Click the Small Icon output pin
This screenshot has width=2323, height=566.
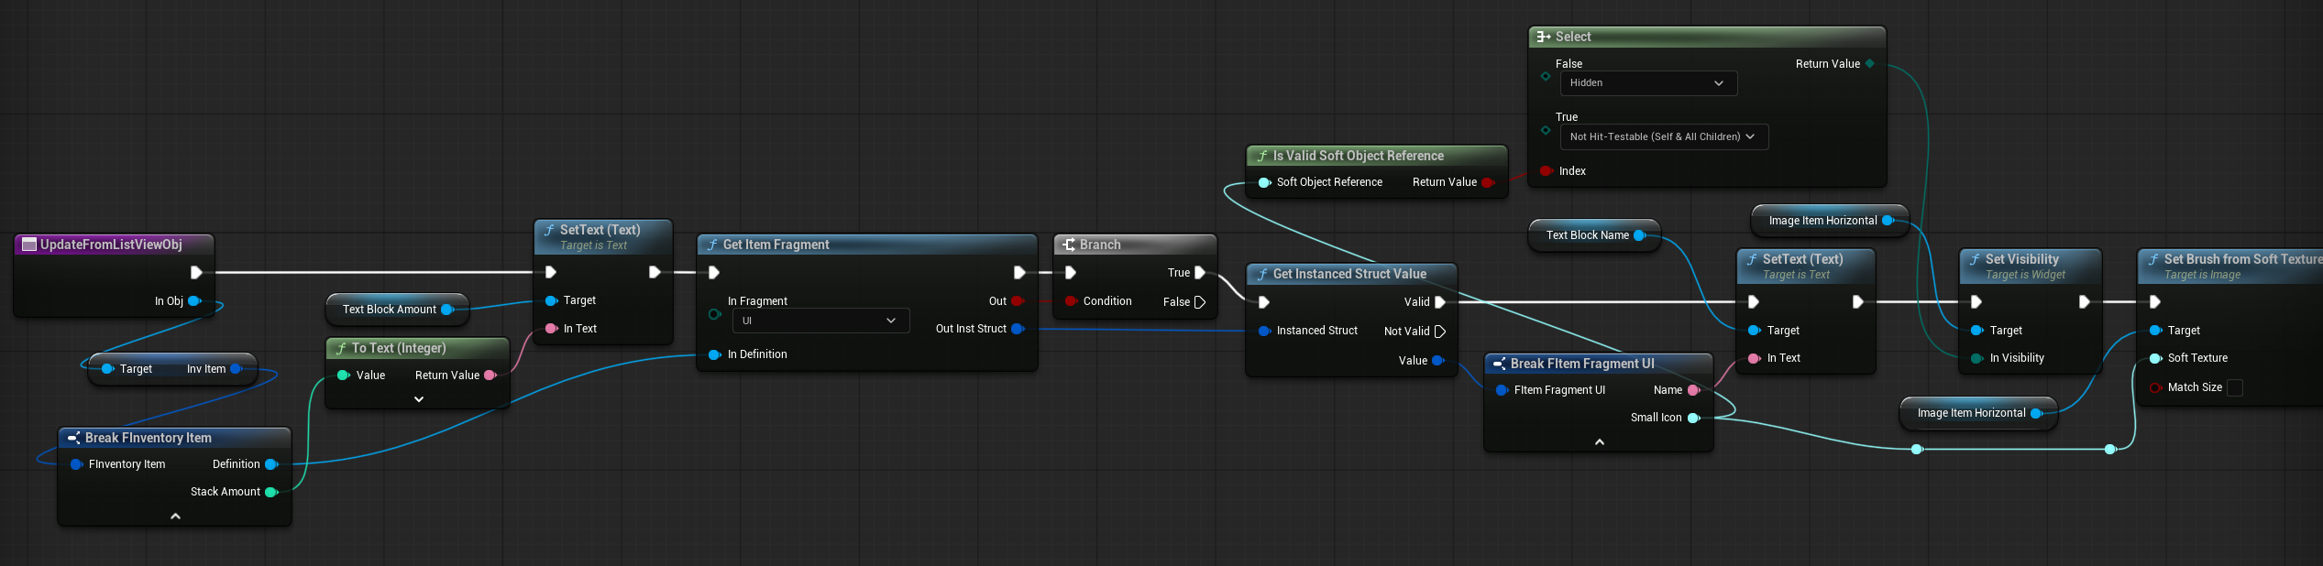click(1693, 419)
